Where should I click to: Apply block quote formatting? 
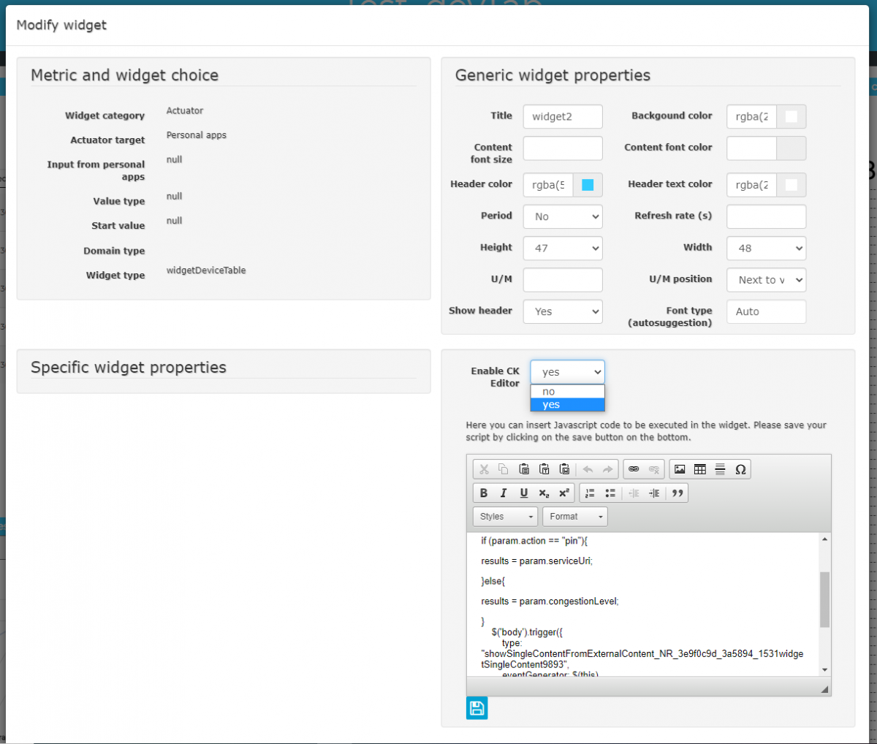[x=677, y=493]
